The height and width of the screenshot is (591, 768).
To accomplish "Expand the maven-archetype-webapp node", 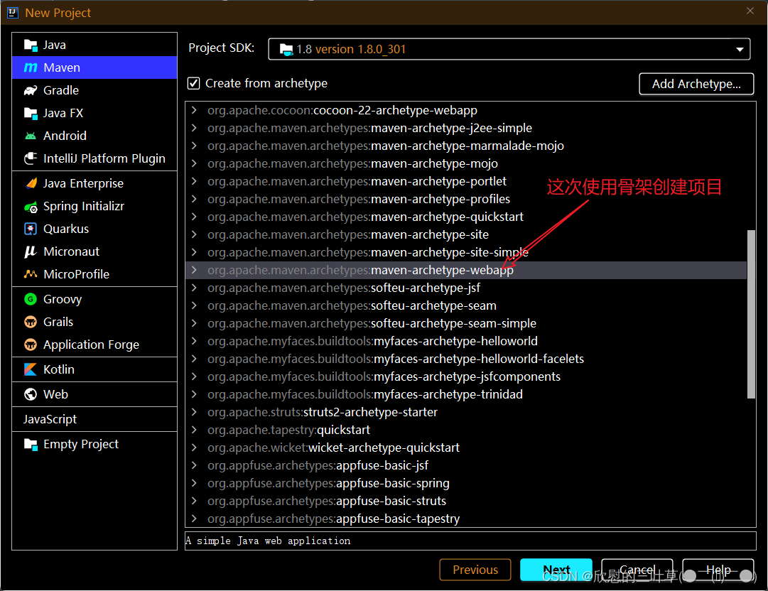I will point(195,270).
